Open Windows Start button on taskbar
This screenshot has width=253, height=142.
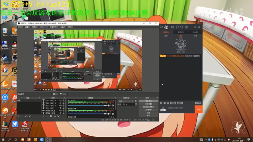click(x=3, y=139)
